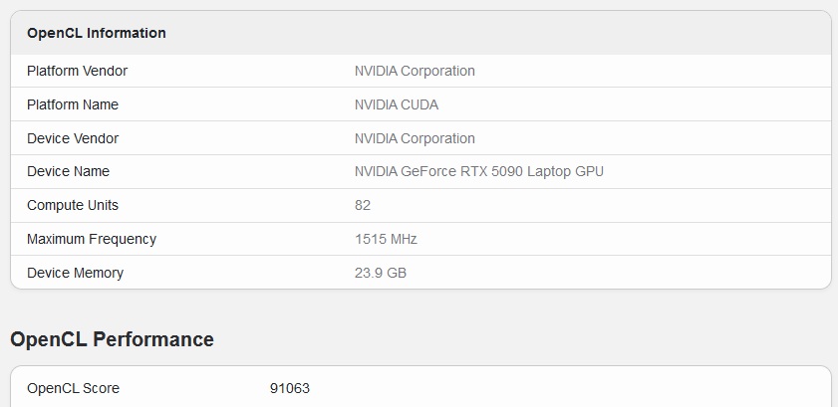The width and height of the screenshot is (838, 407).
Task: Select the Platform Vendor label
Action: click(x=77, y=71)
